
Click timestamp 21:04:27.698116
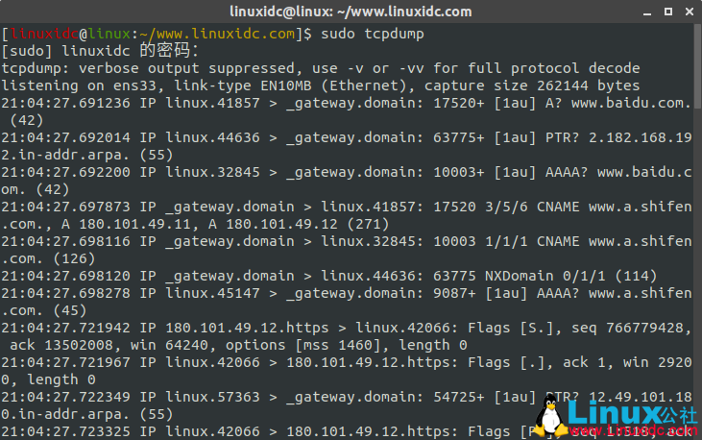[66, 241]
